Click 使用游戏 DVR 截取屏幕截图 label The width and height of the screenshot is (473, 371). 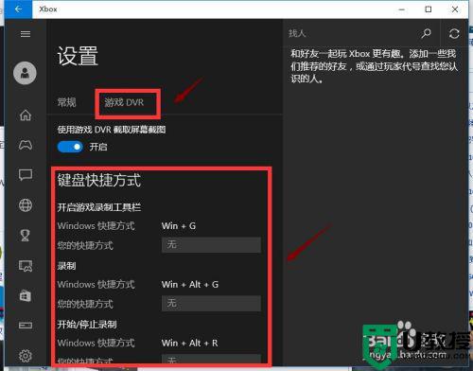(112, 130)
